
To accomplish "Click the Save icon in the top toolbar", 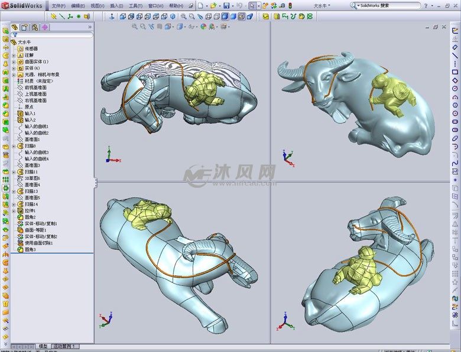I will (x=226, y=5).
